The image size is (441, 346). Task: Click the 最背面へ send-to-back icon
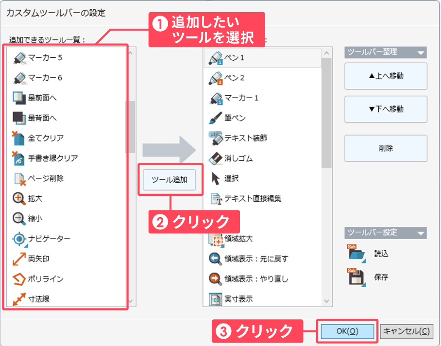(19, 118)
